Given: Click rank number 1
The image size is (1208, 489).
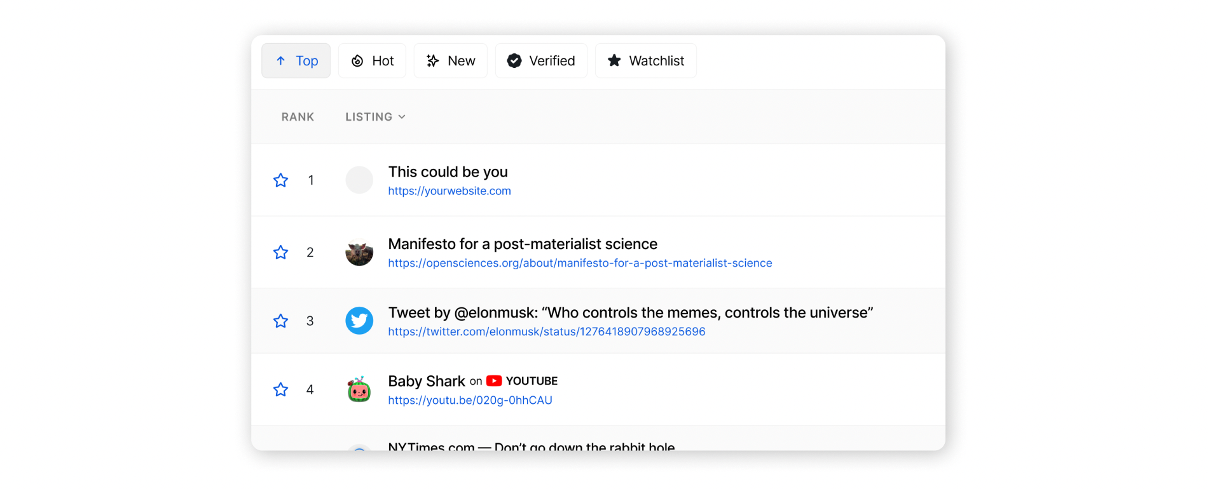Looking at the screenshot, I should pyautogui.click(x=311, y=180).
